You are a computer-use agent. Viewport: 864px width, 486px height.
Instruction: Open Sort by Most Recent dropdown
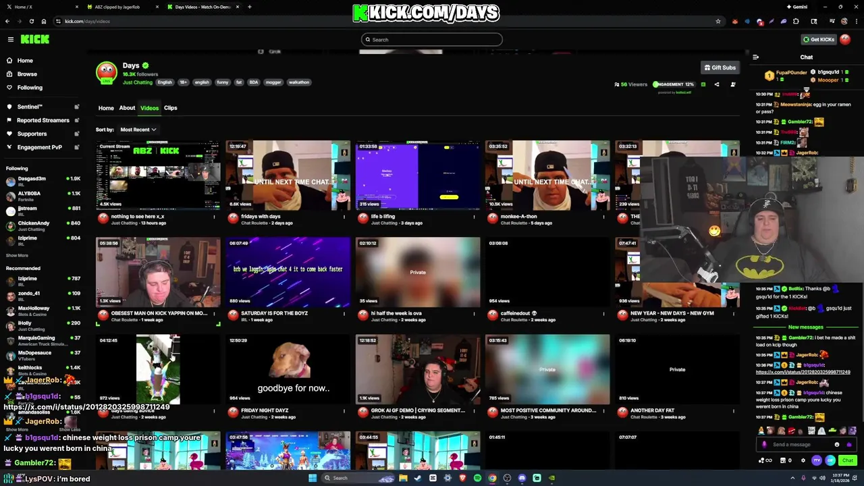coord(138,130)
